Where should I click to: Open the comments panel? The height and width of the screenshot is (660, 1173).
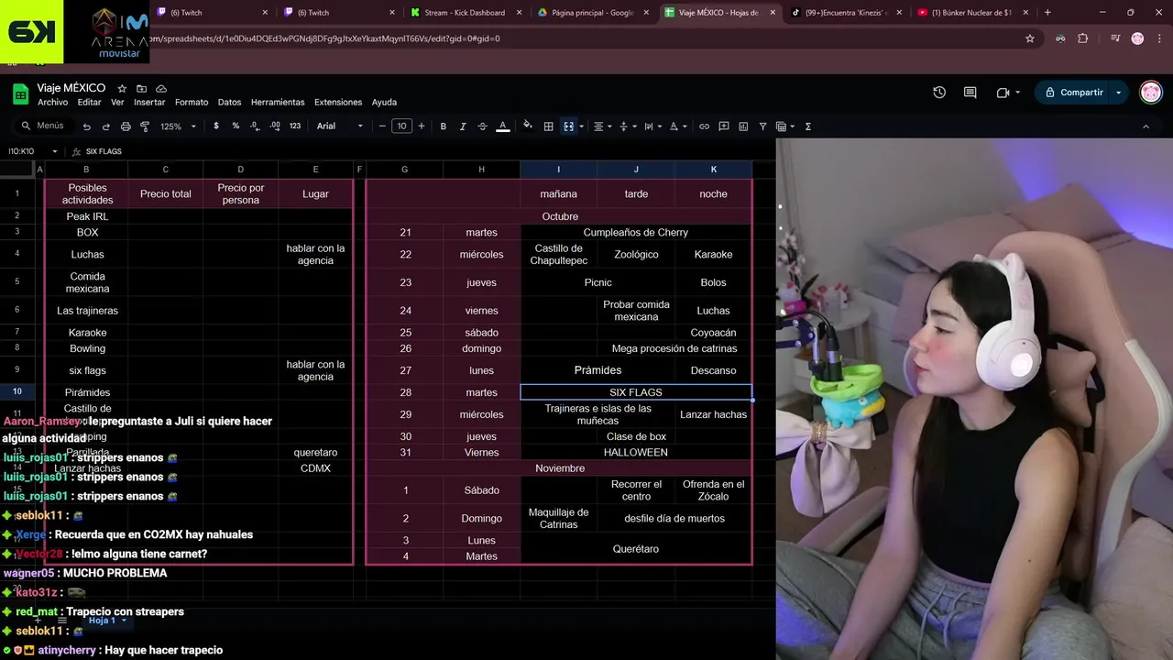(x=970, y=93)
